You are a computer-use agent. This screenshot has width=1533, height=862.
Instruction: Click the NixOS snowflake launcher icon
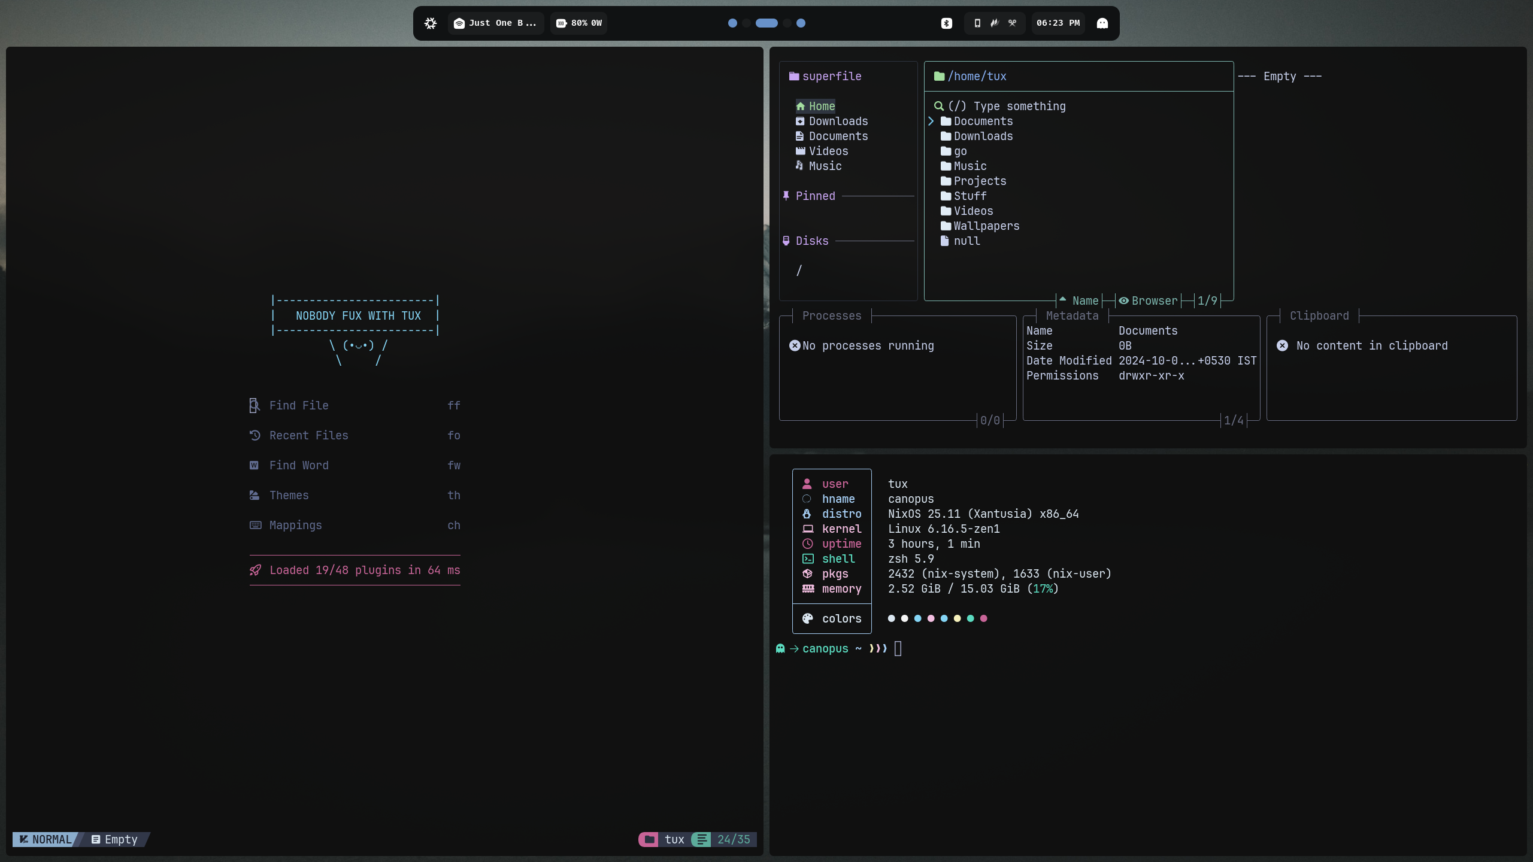point(431,23)
